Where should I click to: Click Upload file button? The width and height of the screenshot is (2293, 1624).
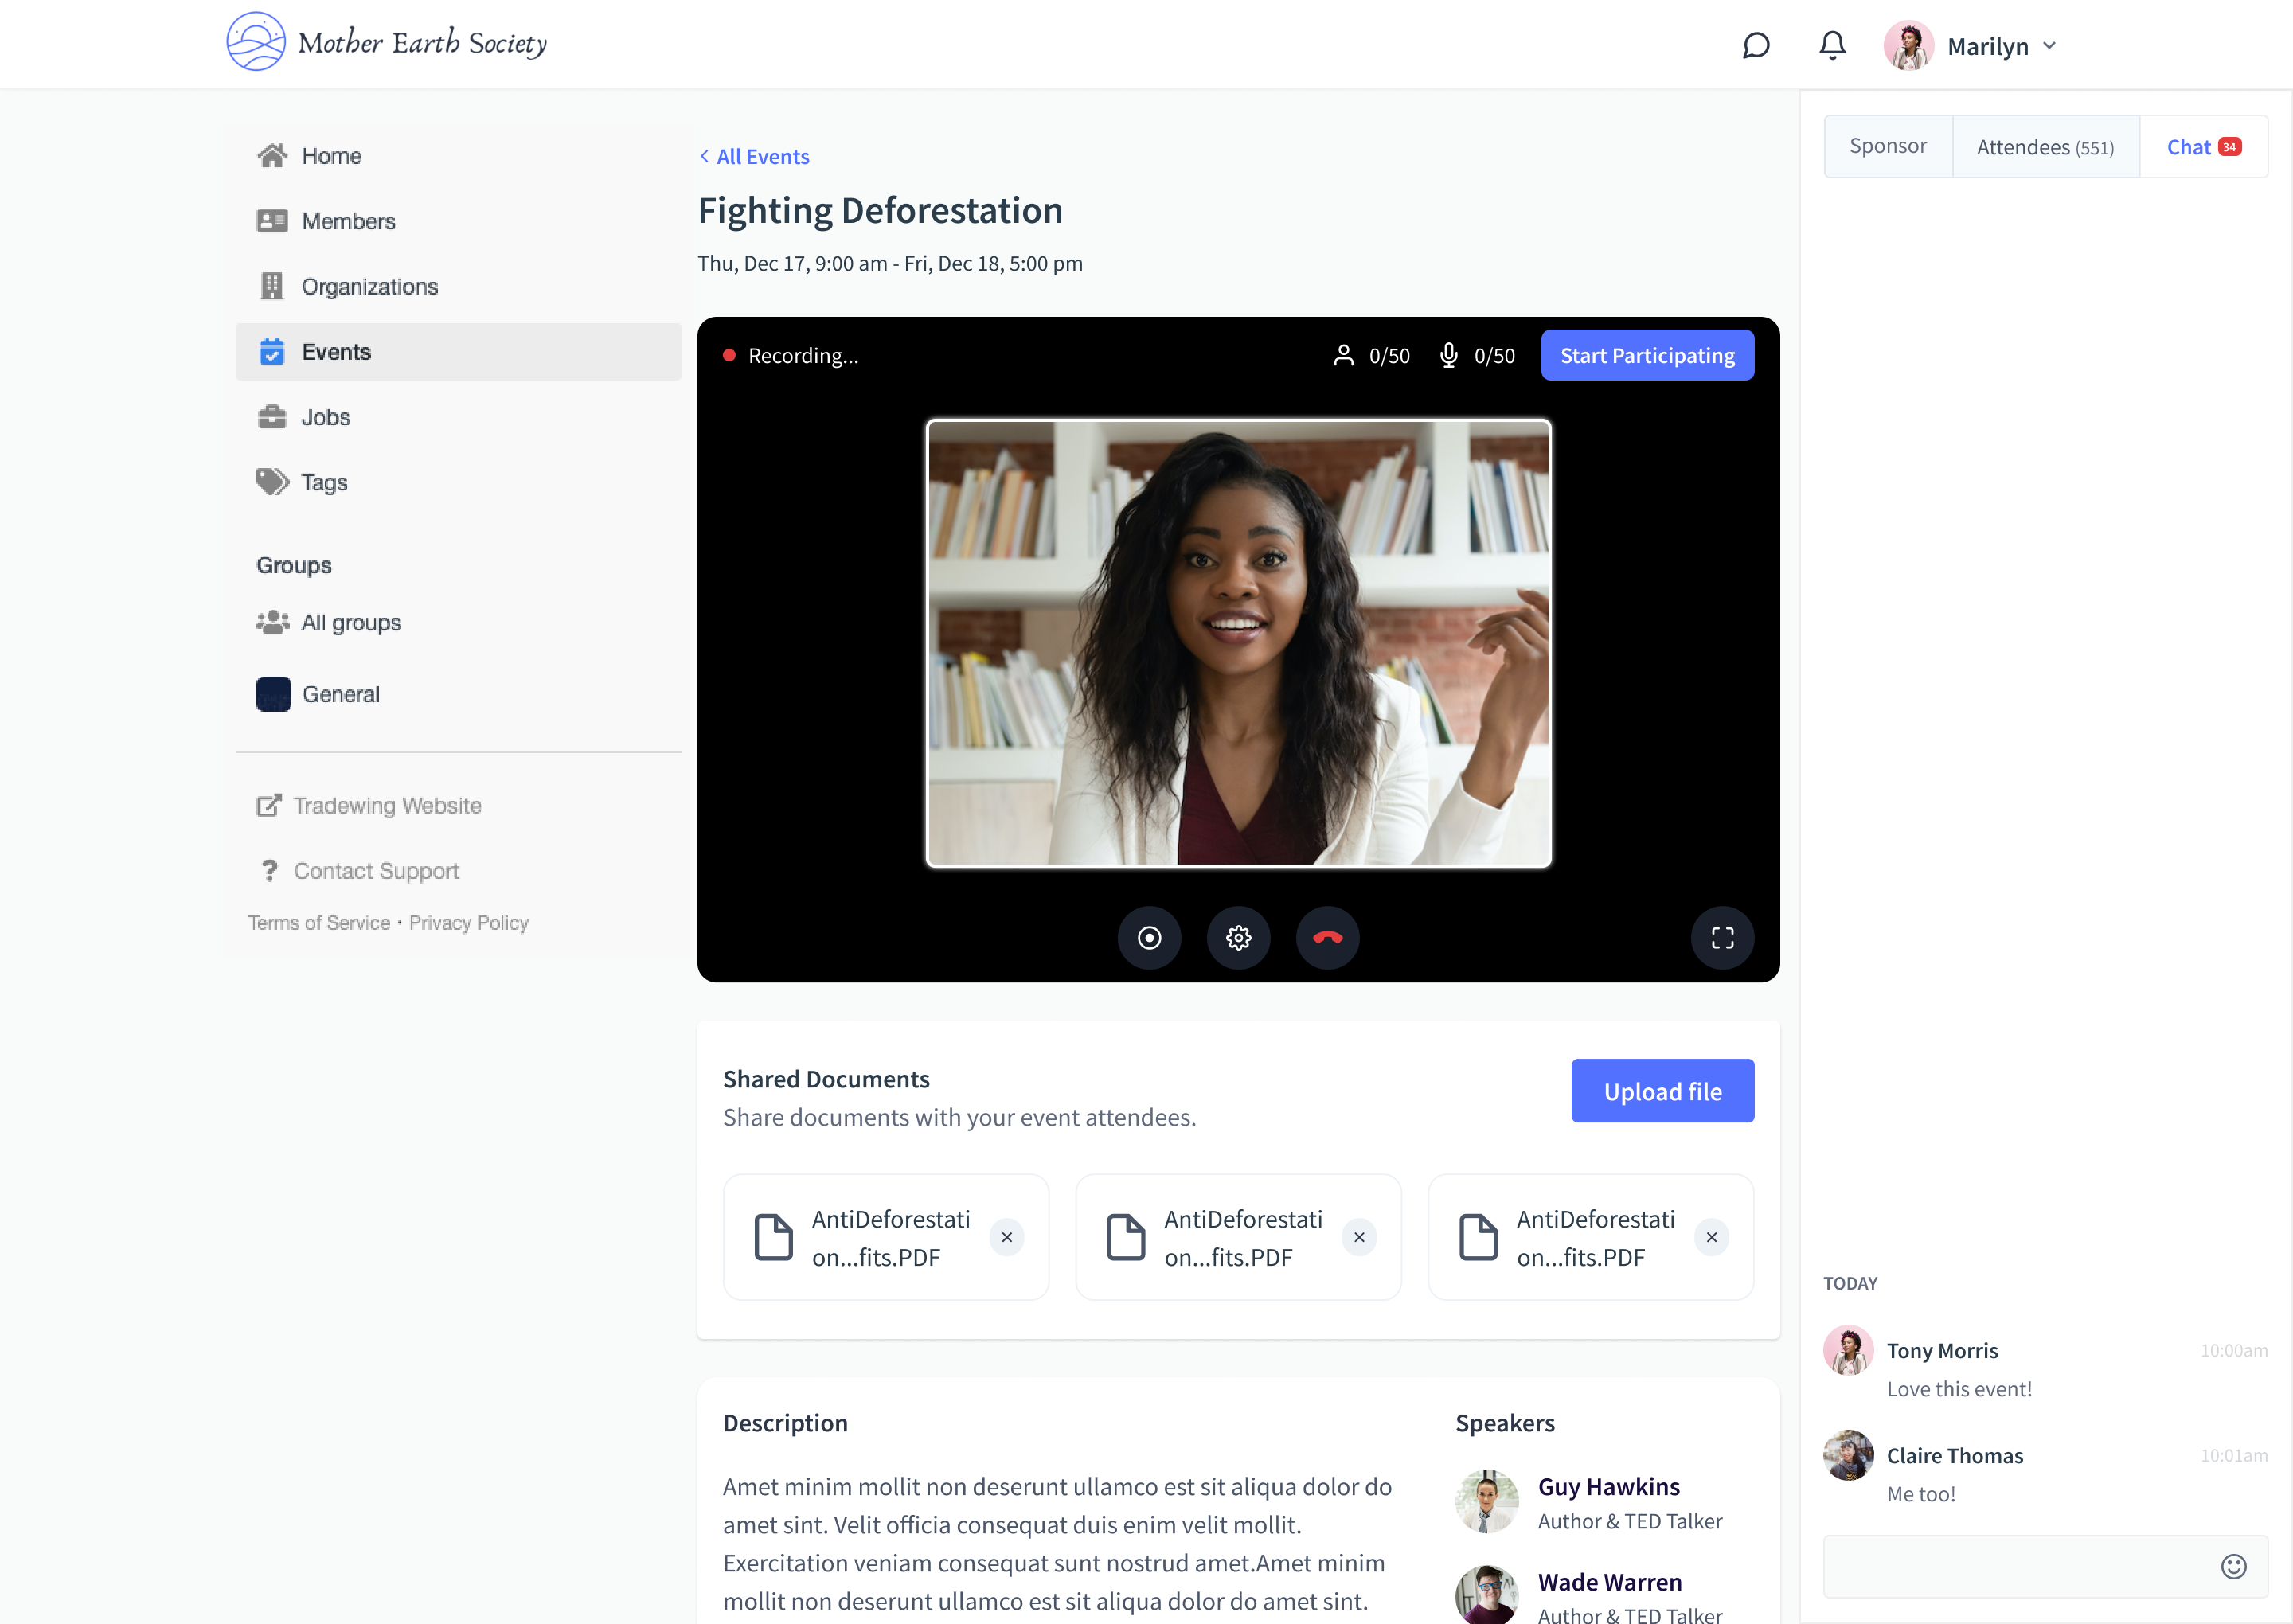[x=1662, y=1090]
